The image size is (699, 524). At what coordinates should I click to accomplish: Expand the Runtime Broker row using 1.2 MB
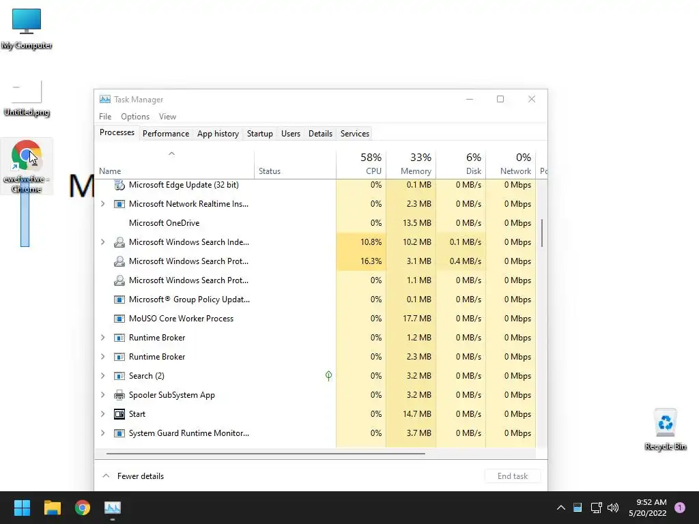point(103,338)
